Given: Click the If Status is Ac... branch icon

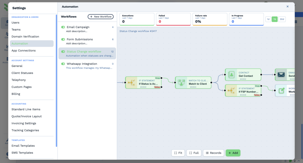Looking at the screenshot, I should (131, 83).
